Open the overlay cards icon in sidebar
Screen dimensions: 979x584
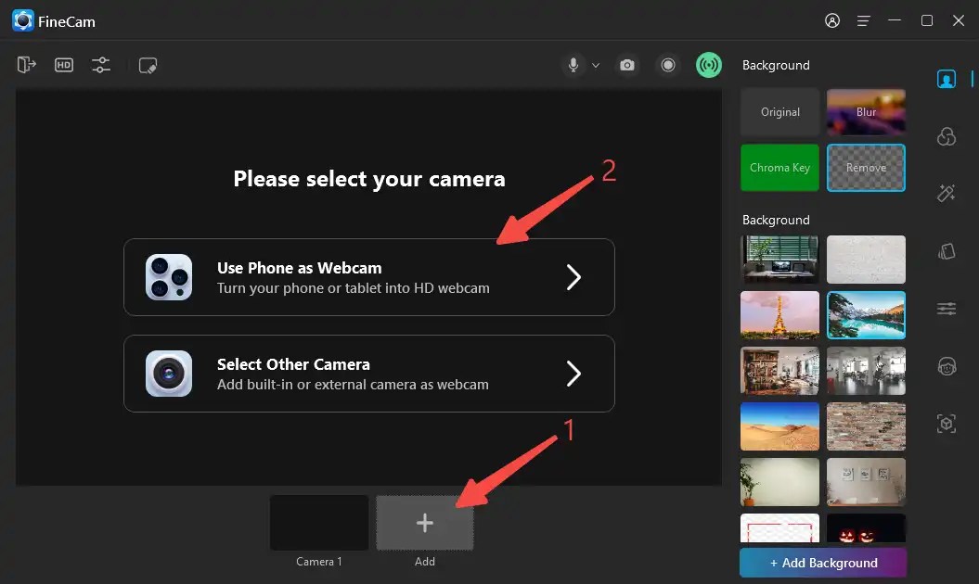pos(946,251)
